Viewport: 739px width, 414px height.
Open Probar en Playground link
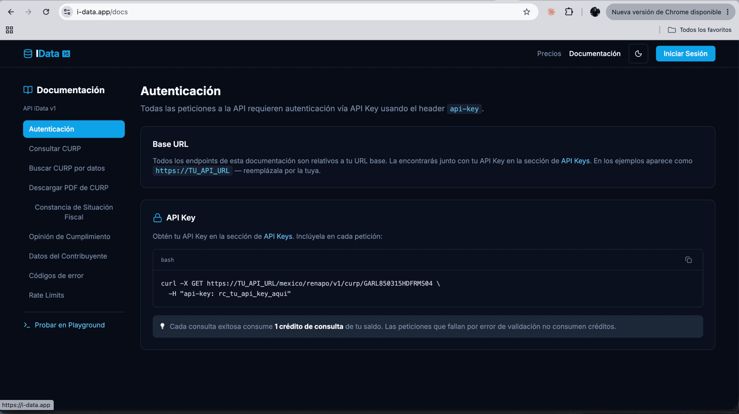(x=64, y=325)
